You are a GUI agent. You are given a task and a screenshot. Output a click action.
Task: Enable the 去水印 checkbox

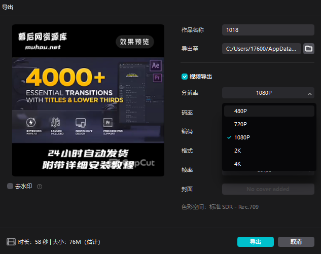pos(10,186)
